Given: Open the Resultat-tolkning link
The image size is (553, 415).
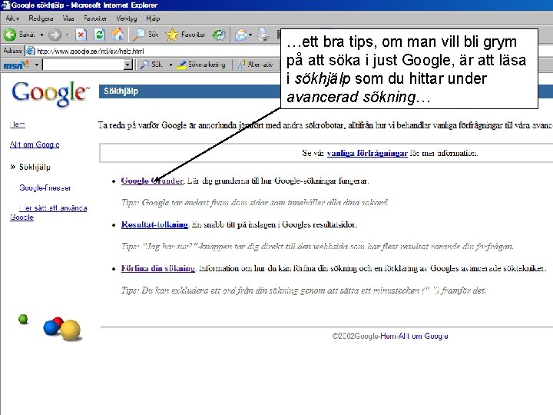Looking at the screenshot, I should click(x=154, y=224).
